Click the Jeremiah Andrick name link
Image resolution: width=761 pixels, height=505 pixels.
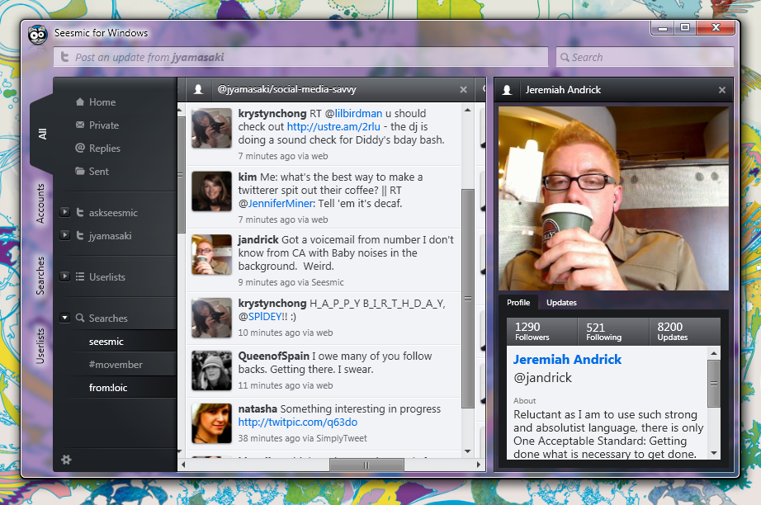pos(567,360)
